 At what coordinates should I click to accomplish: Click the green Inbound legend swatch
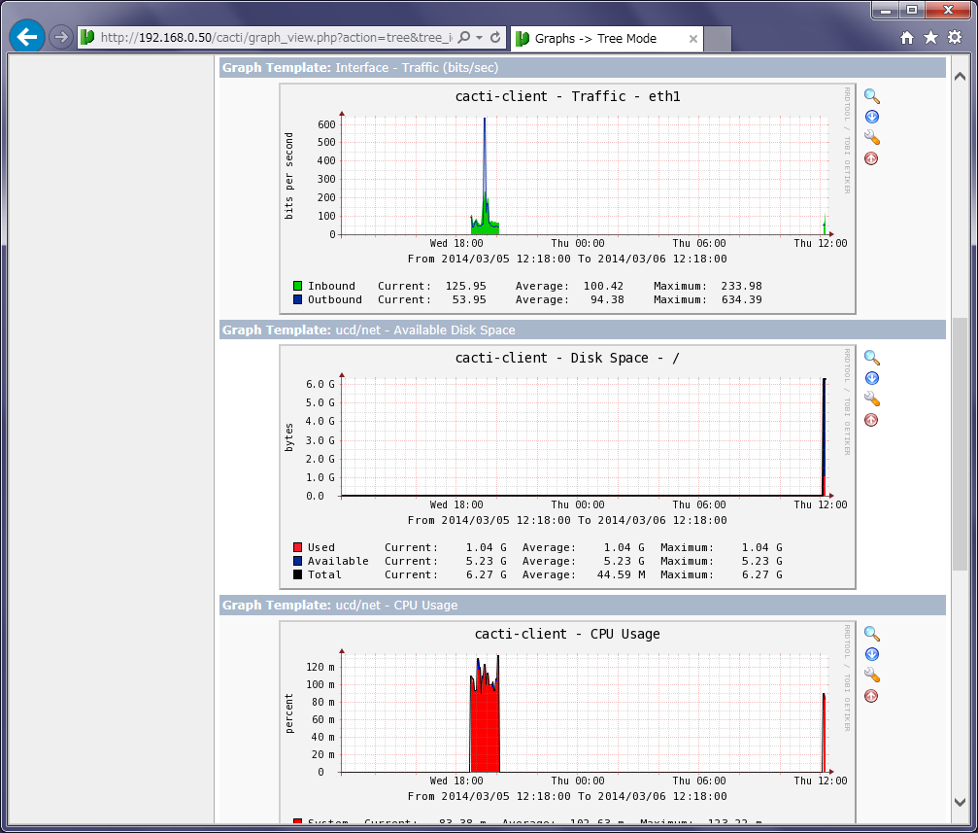297,287
